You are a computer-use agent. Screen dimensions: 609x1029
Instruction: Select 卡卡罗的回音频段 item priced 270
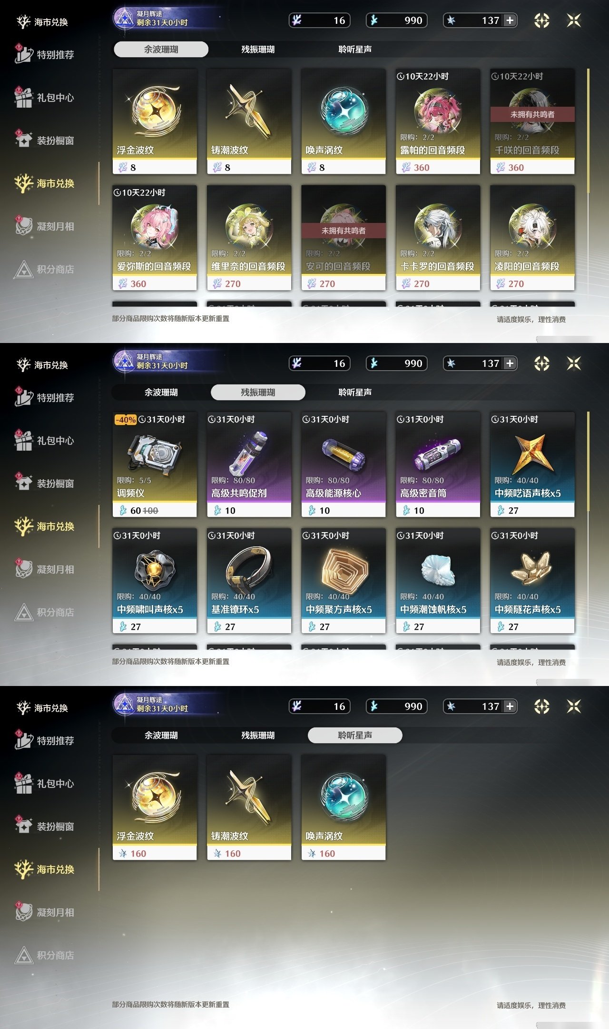click(x=438, y=238)
